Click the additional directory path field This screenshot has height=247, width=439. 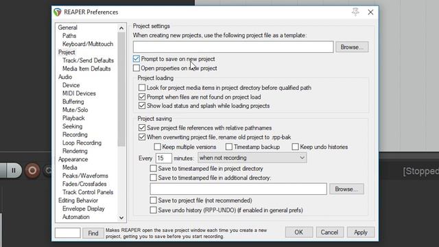[x=238, y=189]
